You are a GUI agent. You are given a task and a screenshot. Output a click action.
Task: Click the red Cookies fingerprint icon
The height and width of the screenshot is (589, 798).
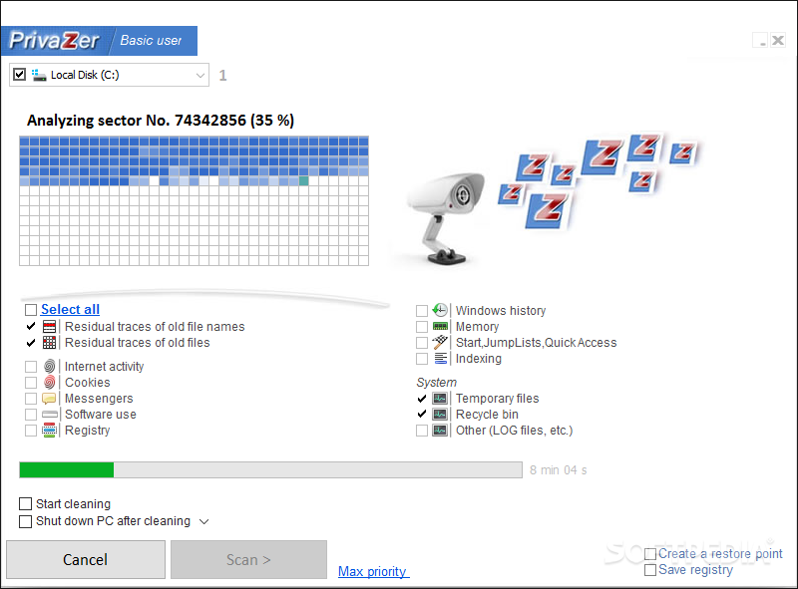click(x=49, y=382)
